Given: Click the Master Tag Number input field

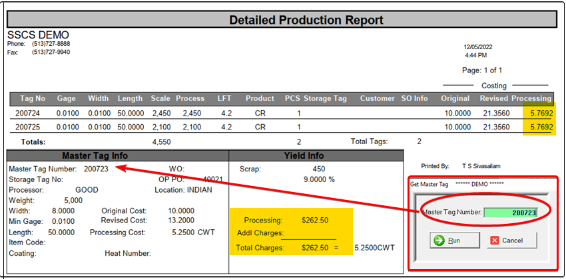Looking at the screenshot, I should click(511, 213).
